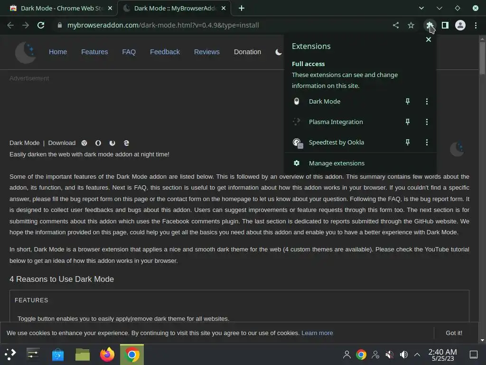Screen dimensions: 486x365
Task: Open more options for Speedtest by Ookla
Action: (427, 143)
